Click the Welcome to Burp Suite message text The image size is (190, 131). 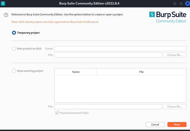[67, 15]
